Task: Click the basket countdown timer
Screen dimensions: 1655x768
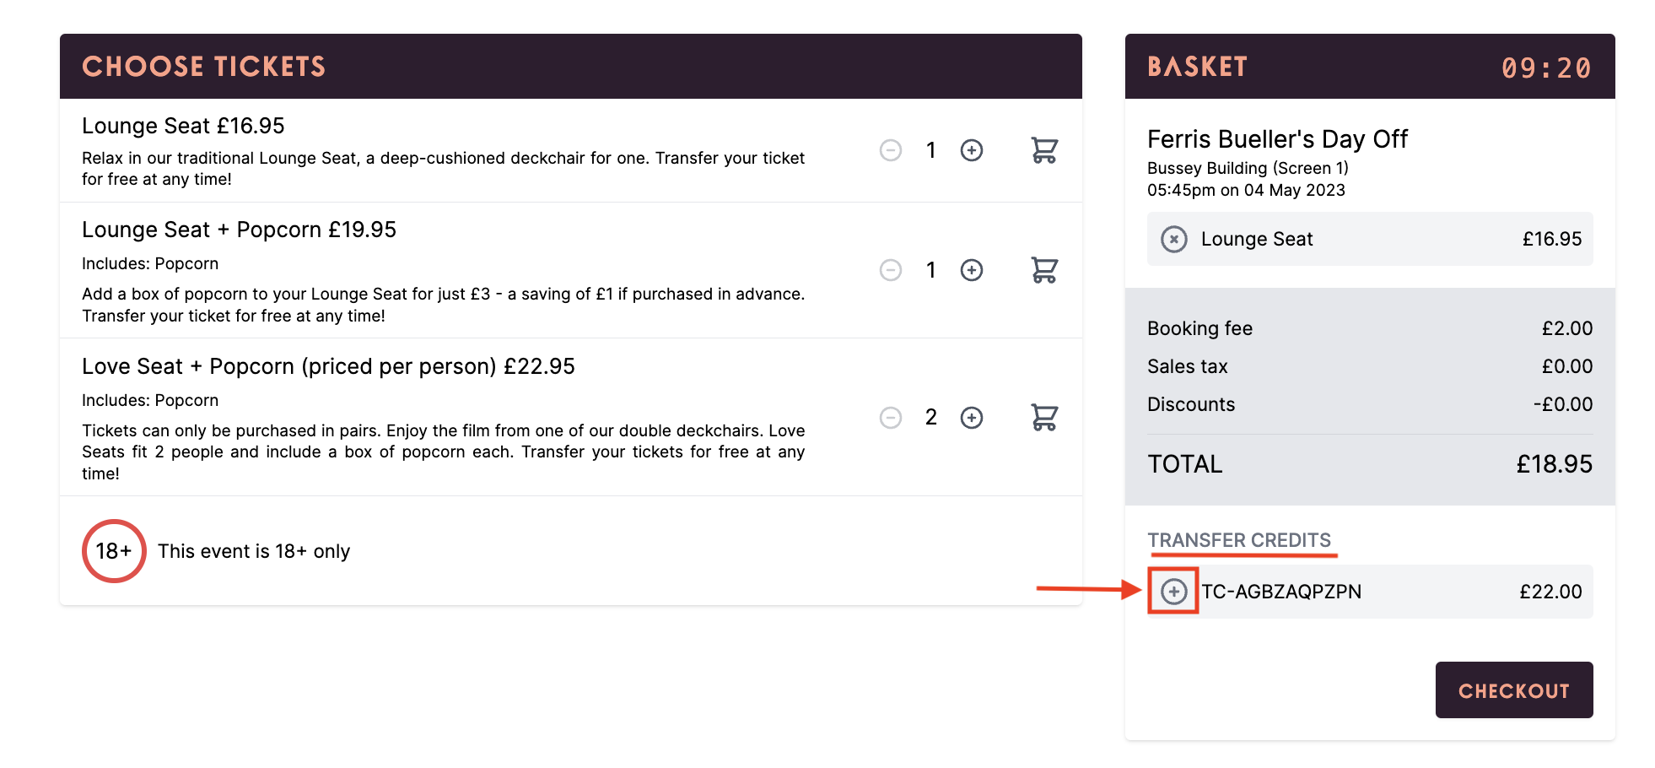Action: point(1546,68)
